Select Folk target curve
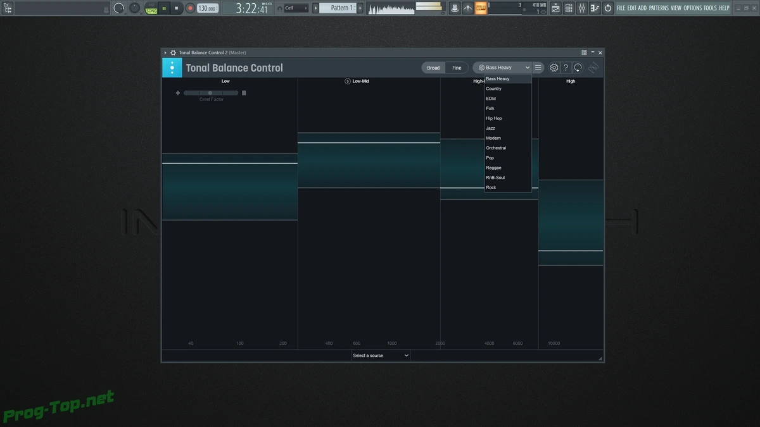Viewport: 760px width, 427px height. click(x=508, y=109)
